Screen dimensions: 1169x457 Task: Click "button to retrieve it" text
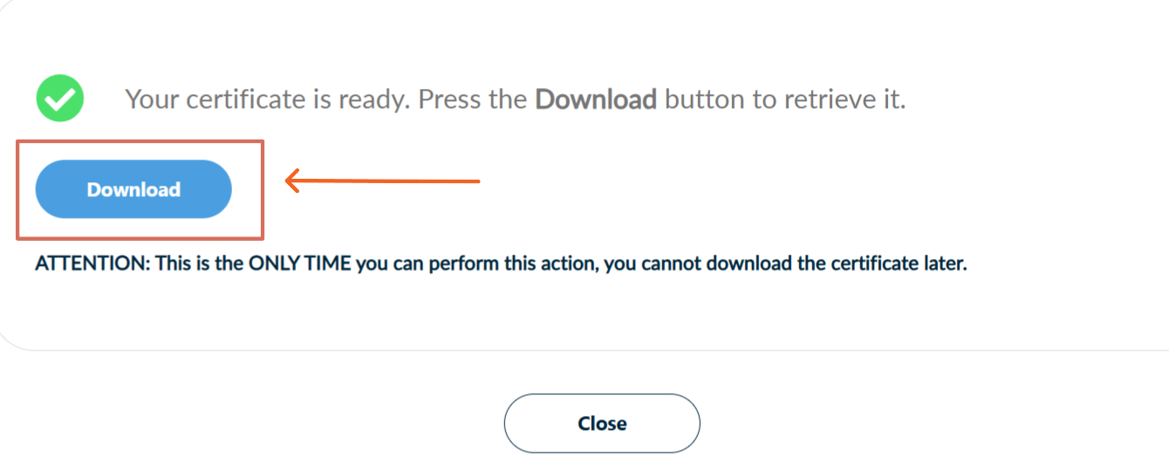point(785,99)
